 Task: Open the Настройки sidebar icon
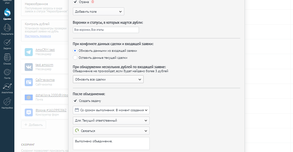pos(7,103)
